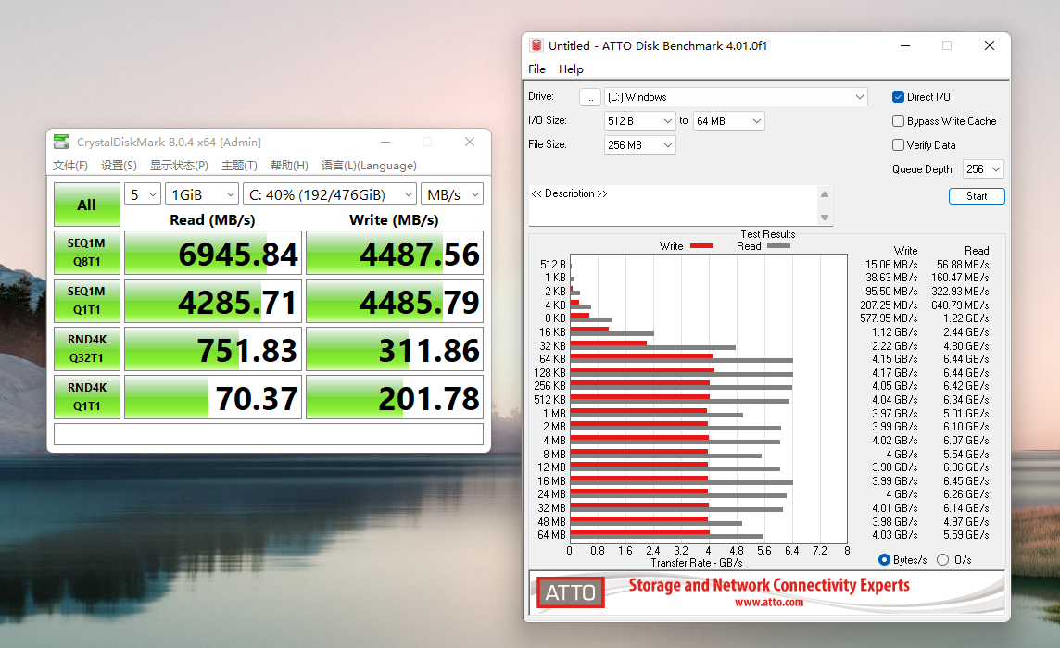The height and width of the screenshot is (648, 1060).
Task: Close the ATTO Disk Benchmark window
Action: pos(989,45)
